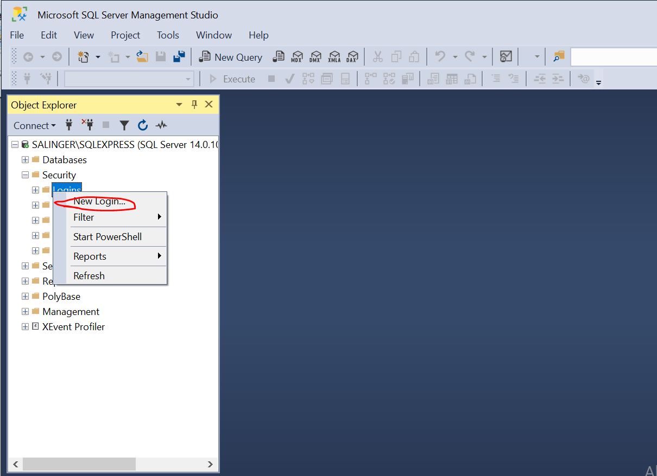The width and height of the screenshot is (657, 476).
Task: Click the Undo arrow icon
Action: click(x=440, y=57)
